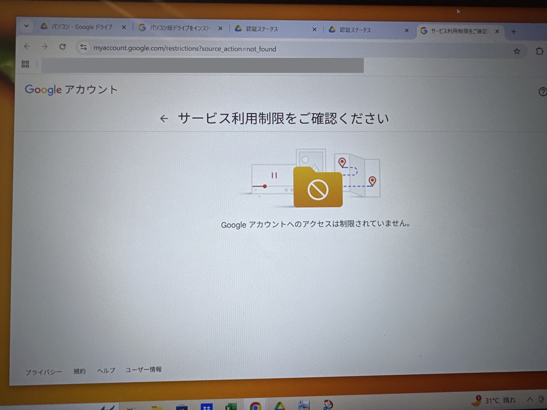Bookmark this page with the star icon

pyautogui.click(x=517, y=51)
